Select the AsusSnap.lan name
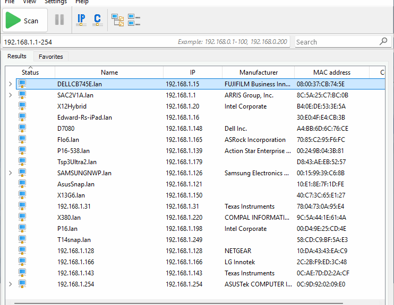This screenshot has width=394, height=305. point(76,184)
